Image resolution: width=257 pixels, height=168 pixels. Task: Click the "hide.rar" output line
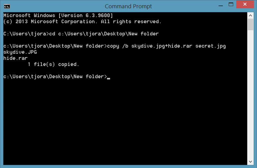pyautogui.click(x=15, y=58)
